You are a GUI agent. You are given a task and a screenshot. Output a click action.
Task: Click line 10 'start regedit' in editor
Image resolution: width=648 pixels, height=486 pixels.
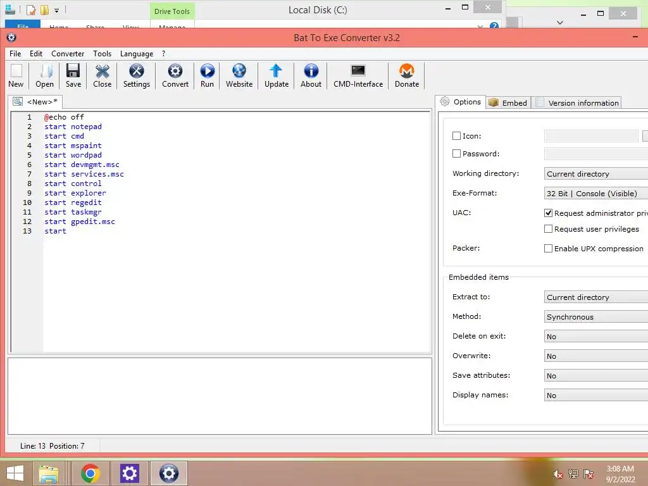click(73, 202)
